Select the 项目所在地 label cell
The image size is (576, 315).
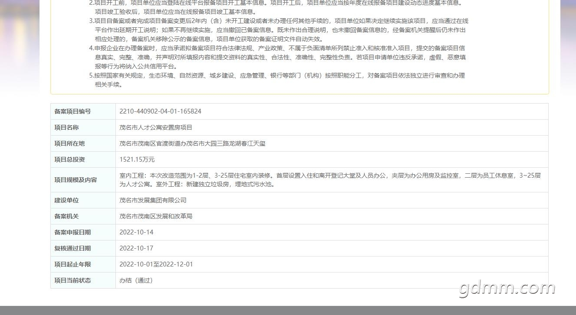pyautogui.click(x=83, y=143)
